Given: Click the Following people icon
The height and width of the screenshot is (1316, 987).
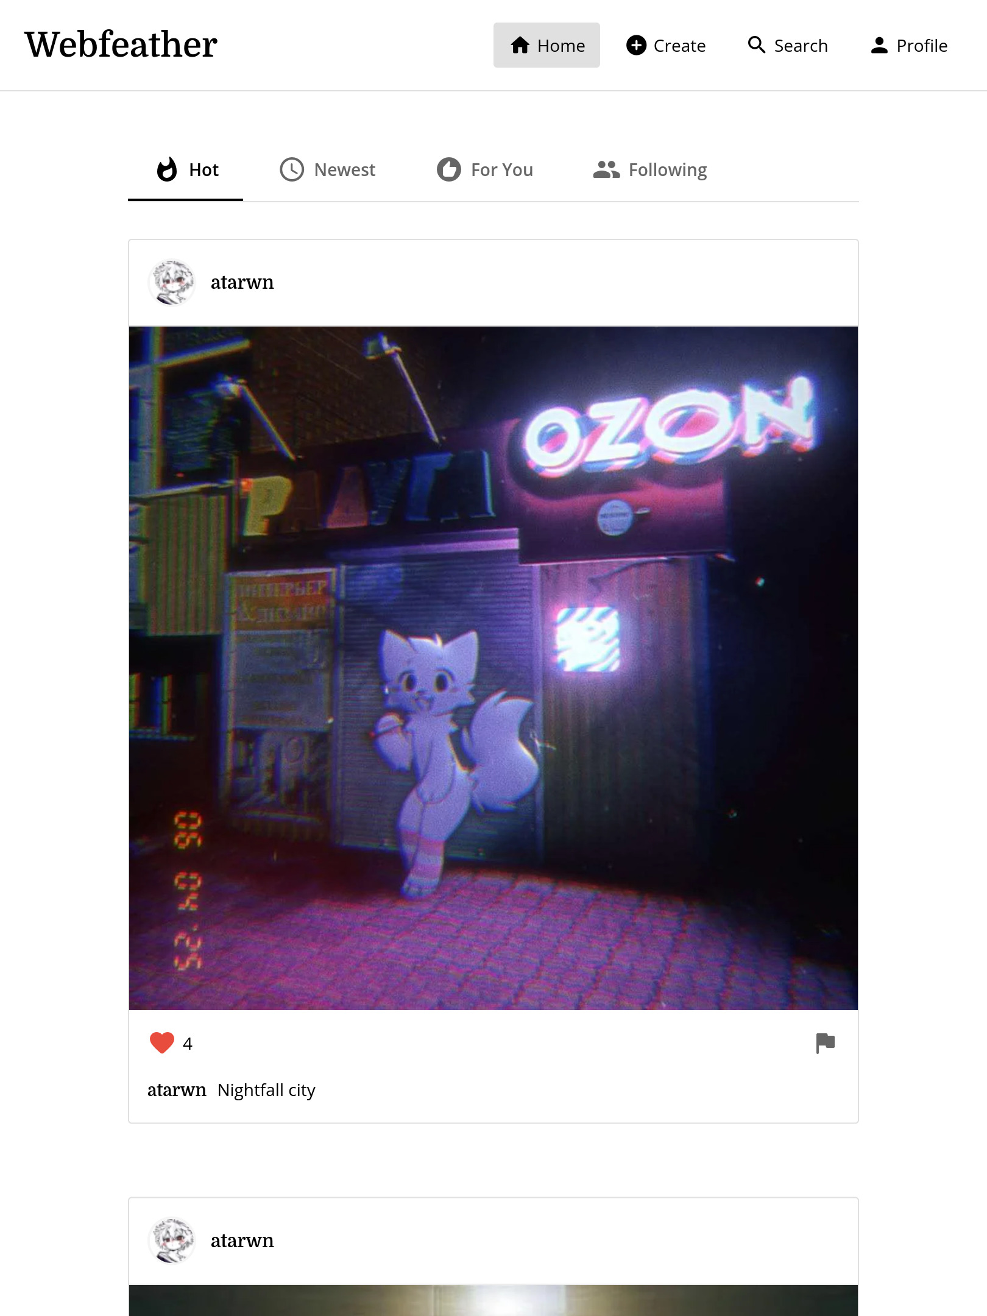Looking at the screenshot, I should (606, 169).
